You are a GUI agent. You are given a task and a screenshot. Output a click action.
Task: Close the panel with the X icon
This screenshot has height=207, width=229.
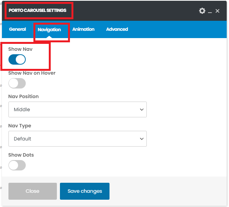click(217, 11)
